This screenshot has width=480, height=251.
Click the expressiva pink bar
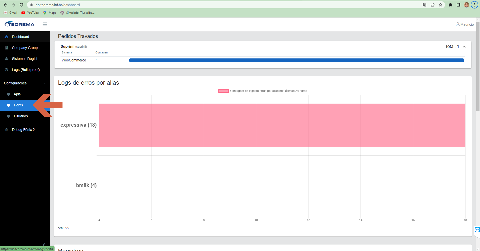pyautogui.click(x=282, y=125)
